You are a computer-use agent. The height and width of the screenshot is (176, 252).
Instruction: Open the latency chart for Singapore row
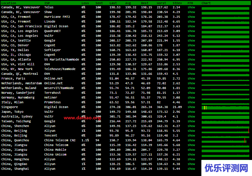pyautogui.click(x=225, y=108)
